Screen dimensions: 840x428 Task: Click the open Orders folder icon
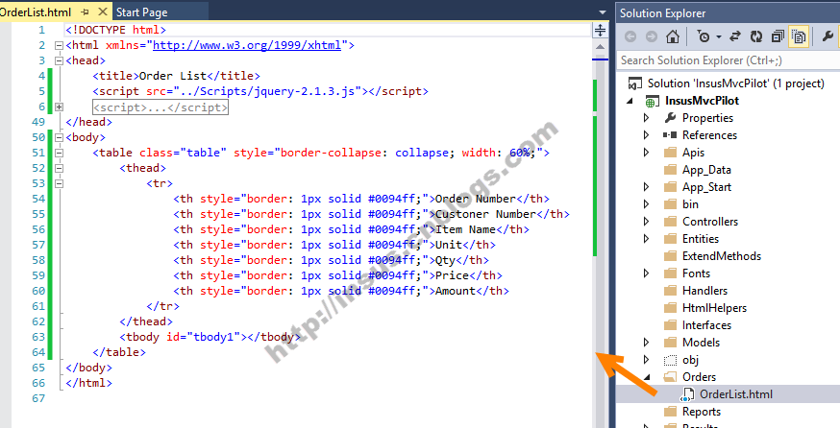[670, 377]
